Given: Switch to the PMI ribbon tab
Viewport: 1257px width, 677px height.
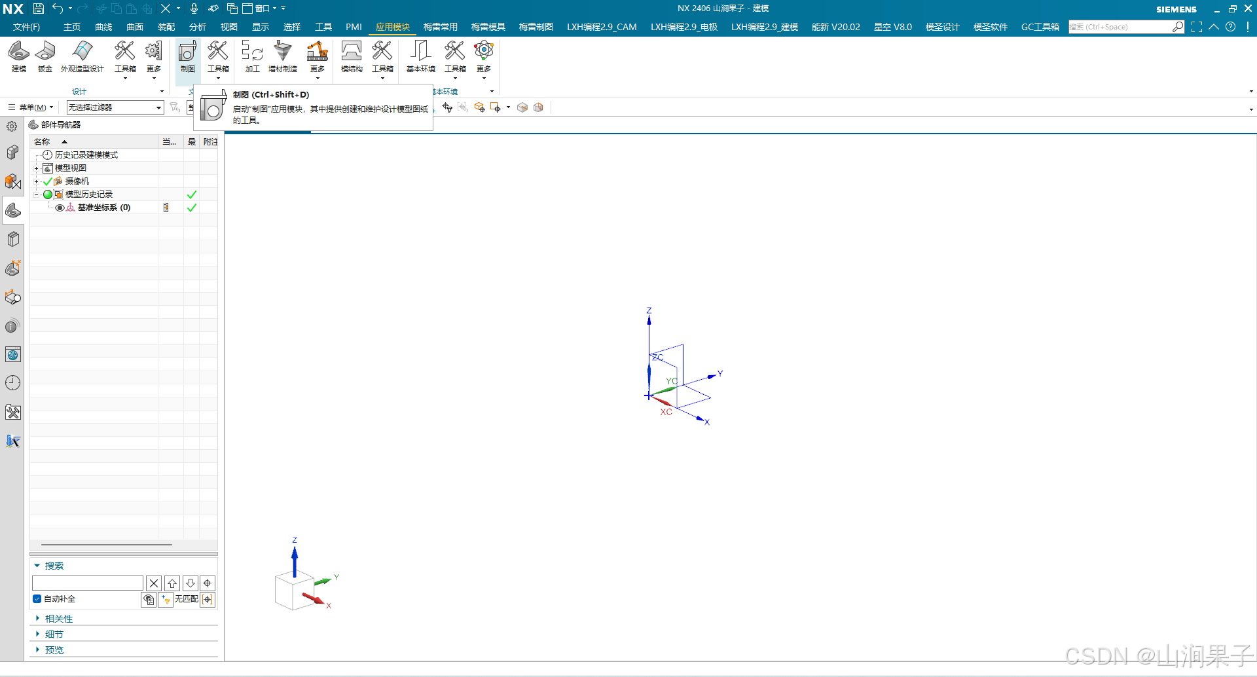Looking at the screenshot, I should (x=354, y=27).
